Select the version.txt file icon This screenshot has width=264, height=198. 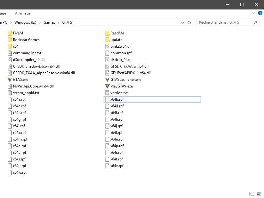coord(107,93)
